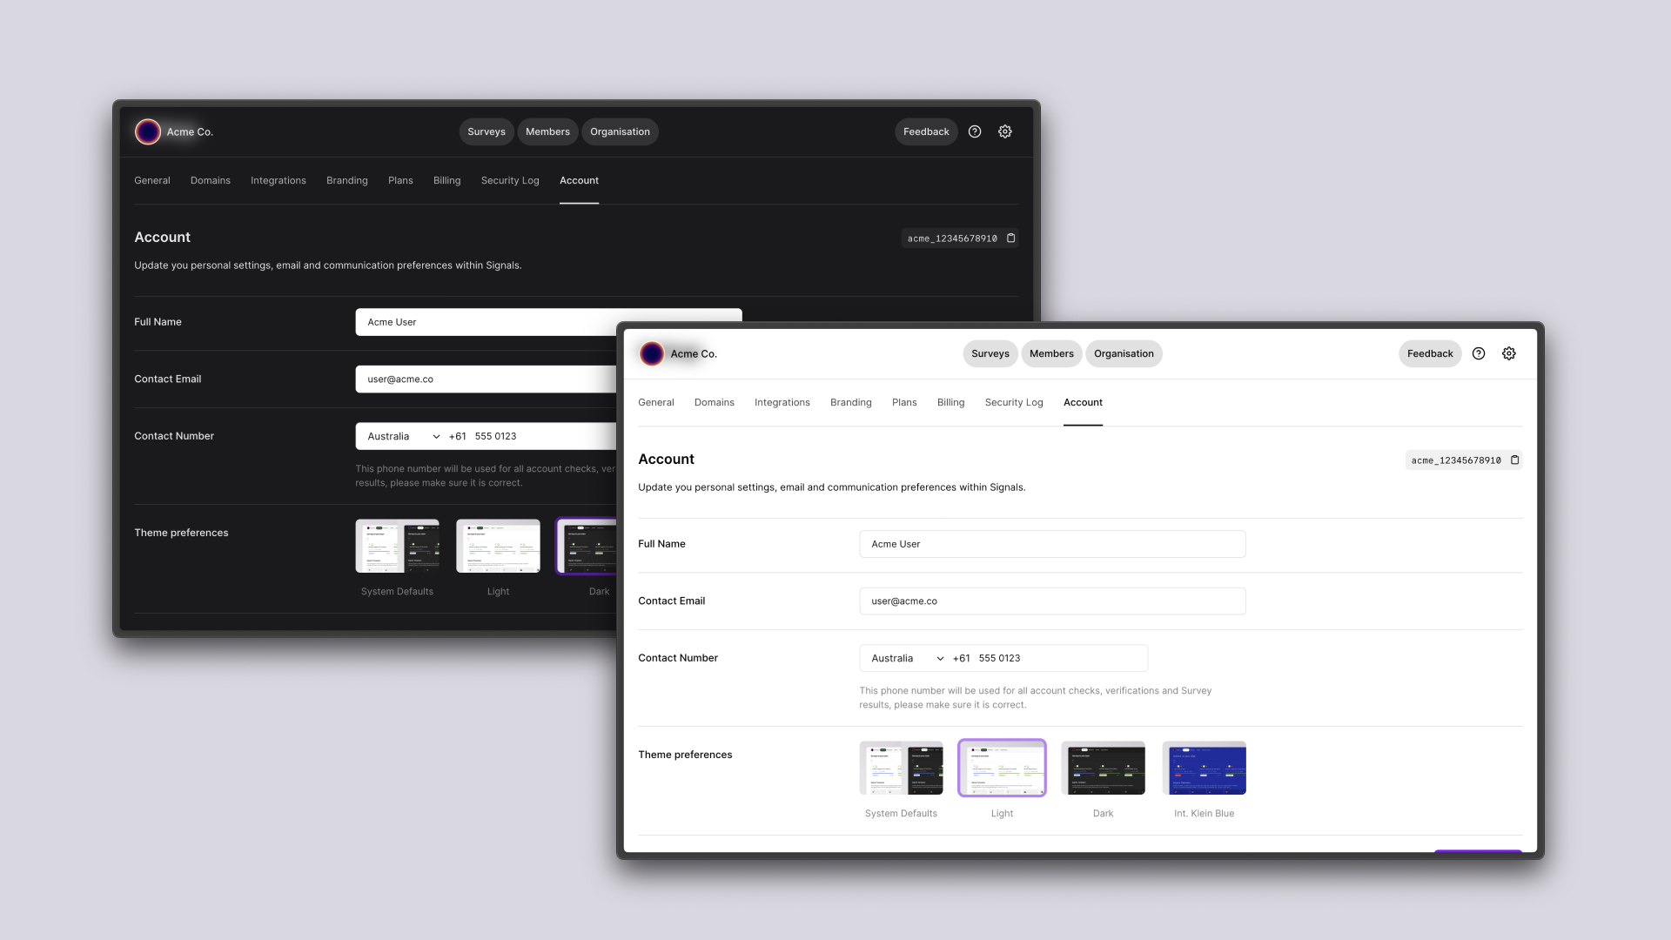Open Surveys in dark window header
The height and width of the screenshot is (940, 1671).
pyautogui.click(x=487, y=132)
